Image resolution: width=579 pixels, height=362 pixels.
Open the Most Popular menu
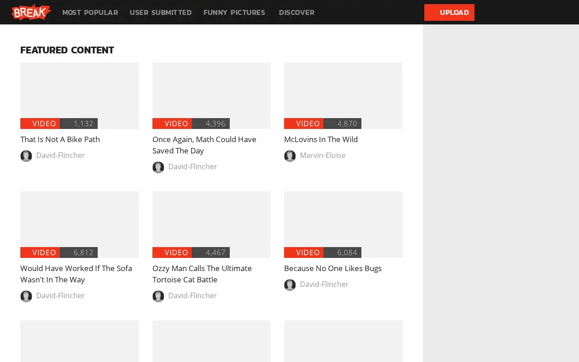point(90,13)
